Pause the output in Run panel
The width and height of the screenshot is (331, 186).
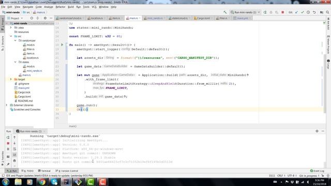click(8, 149)
